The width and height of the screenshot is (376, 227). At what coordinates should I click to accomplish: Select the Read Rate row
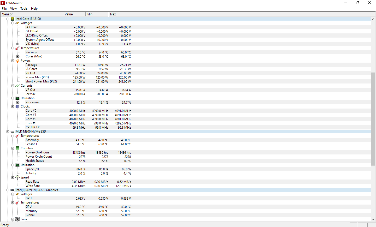tap(186, 182)
